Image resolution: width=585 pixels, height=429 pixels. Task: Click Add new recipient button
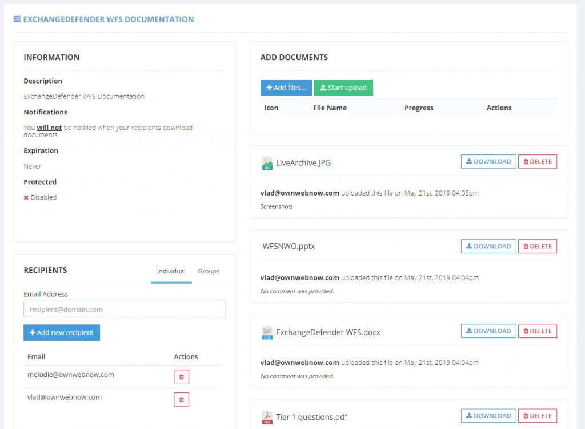62,332
